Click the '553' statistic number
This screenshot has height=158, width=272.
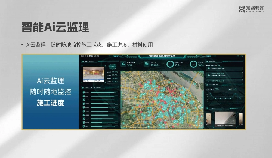[x=177, y=65]
